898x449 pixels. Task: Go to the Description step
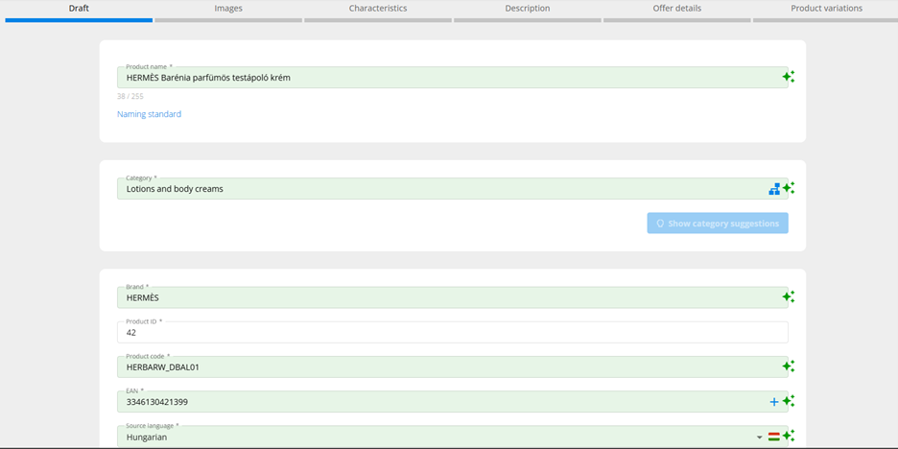(x=528, y=12)
